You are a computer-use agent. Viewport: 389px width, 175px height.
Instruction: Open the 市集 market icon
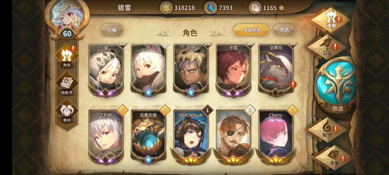click(333, 157)
